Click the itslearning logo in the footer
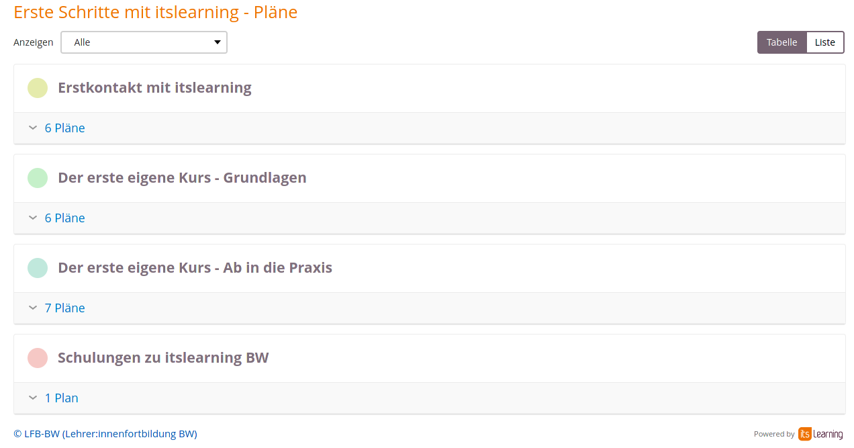This screenshot has height=448, width=854. click(x=820, y=434)
